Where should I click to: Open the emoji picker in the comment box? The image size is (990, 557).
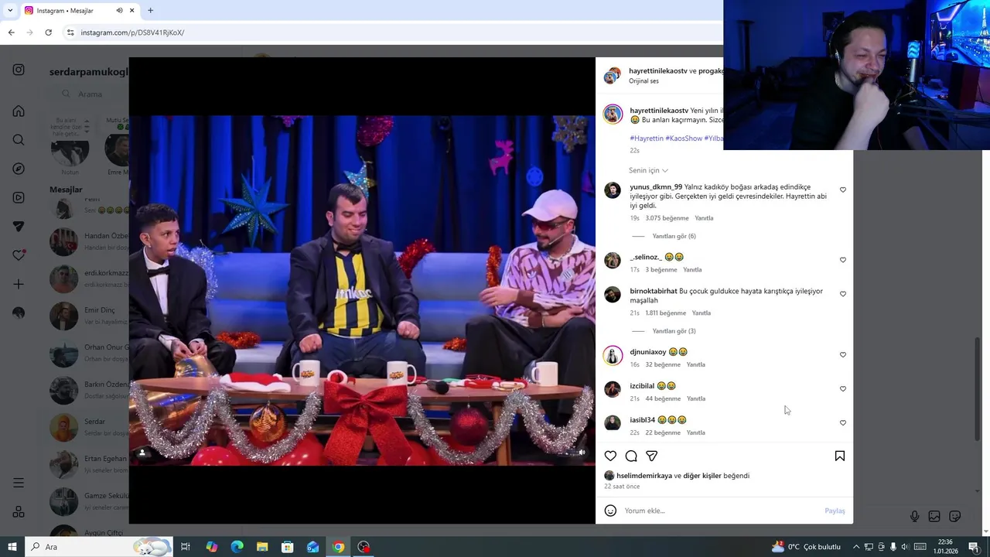[610, 511]
